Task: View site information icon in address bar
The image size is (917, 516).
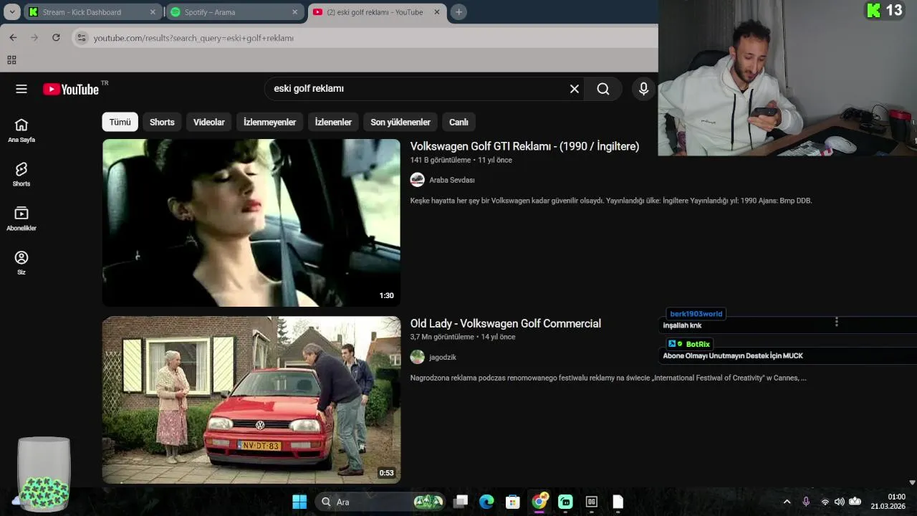Action: pyautogui.click(x=82, y=38)
